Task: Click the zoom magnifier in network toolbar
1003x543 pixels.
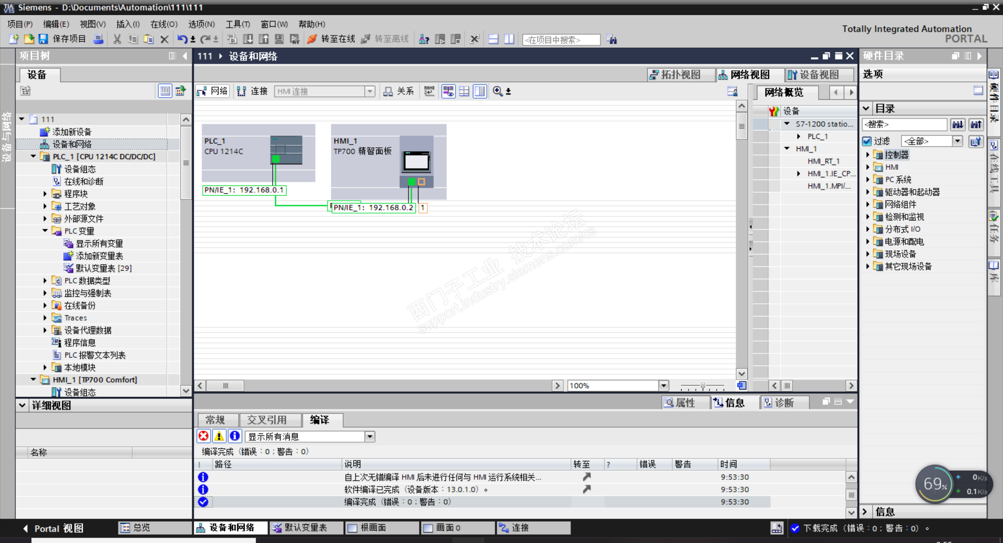Action: [498, 91]
